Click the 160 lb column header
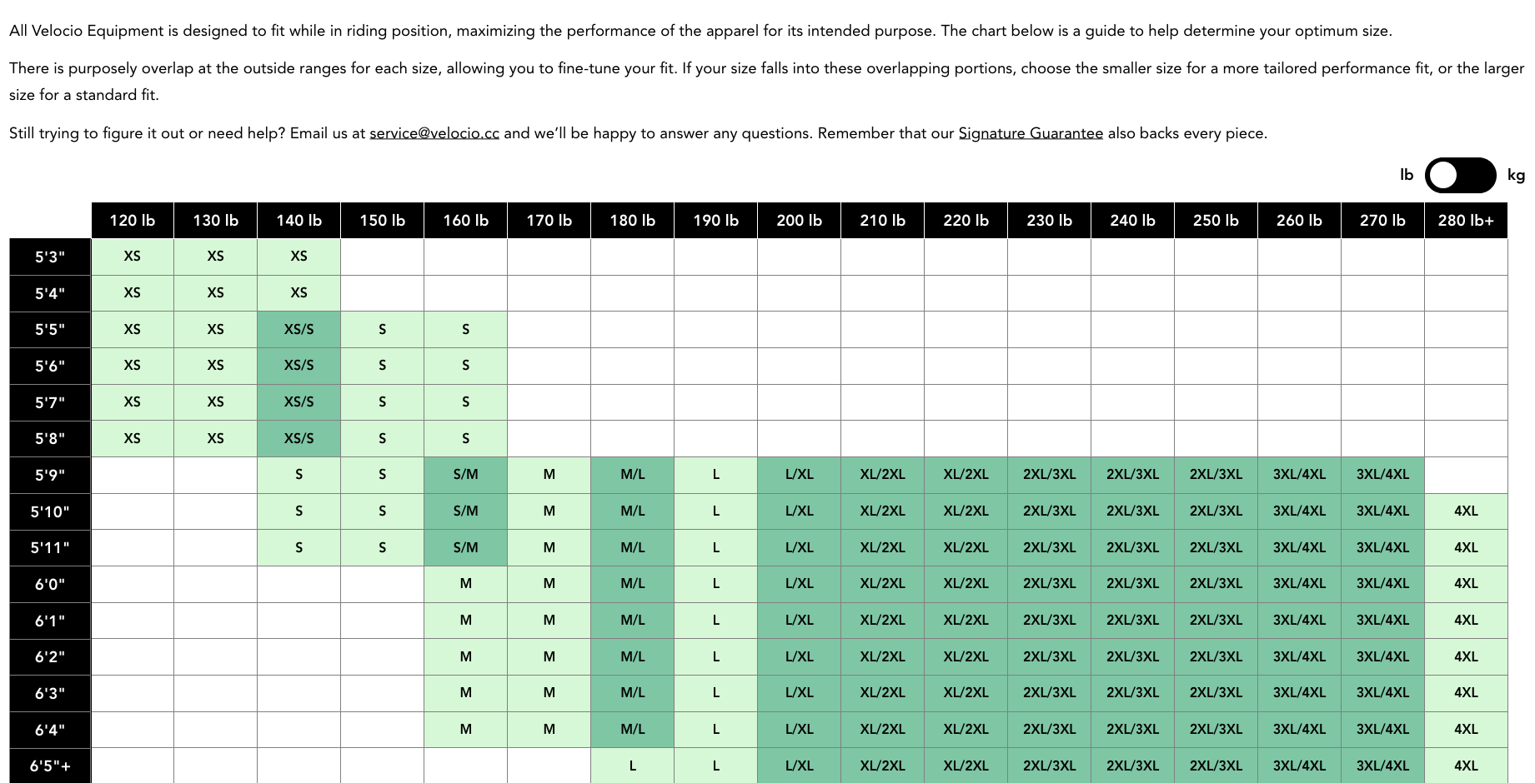Viewport: 1535px width, 783px height. coord(465,221)
